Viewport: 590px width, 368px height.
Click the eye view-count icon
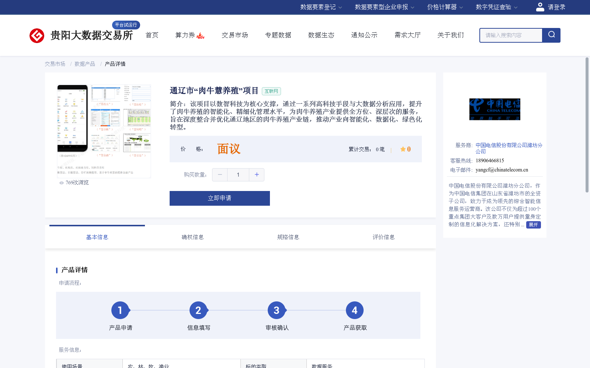62,183
